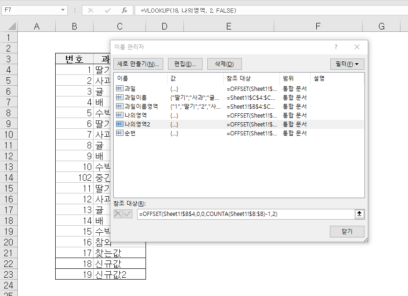Screen dimensions: 408x296
Task: Sort by the 참조 대상 column header
Action: (251, 78)
